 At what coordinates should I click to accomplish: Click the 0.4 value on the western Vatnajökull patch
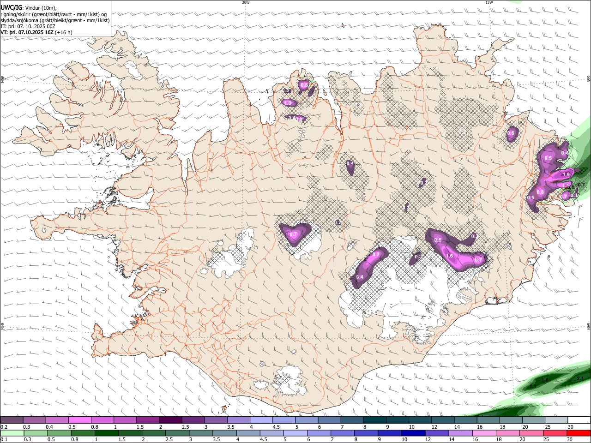360,277
